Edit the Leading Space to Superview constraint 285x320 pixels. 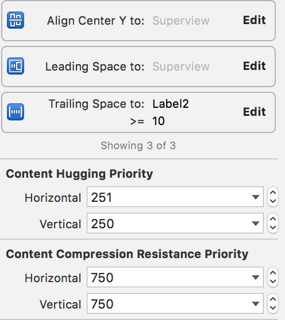[254, 66]
